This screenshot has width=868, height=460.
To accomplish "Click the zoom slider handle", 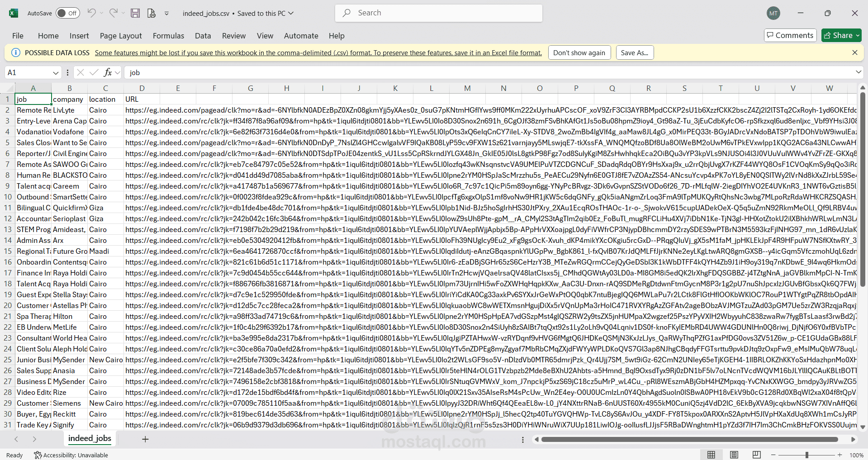I will click(807, 455).
